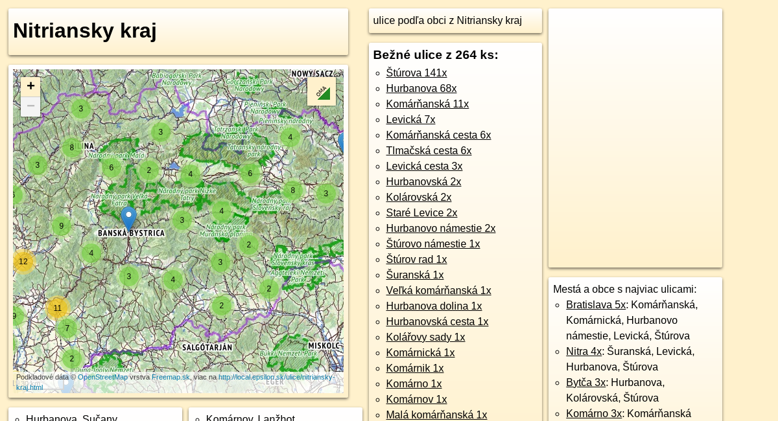Image resolution: width=778 pixels, height=421 pixels.
Task: Open Freemap.sk attribution link
Action: [x=171, y=377]
